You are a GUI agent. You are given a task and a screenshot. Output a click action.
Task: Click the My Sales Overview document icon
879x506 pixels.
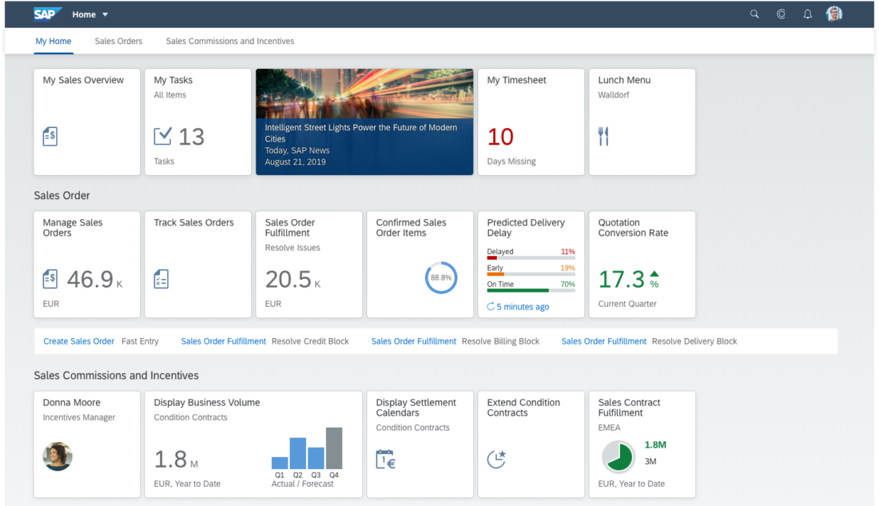coord(50,137)
